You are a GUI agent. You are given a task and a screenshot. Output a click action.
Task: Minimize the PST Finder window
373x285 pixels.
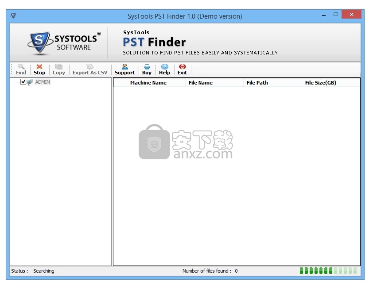324,15
